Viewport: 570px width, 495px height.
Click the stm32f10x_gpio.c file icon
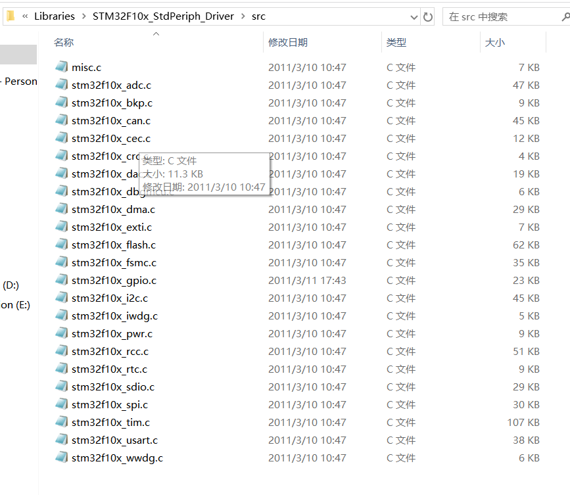pos(61,280)
